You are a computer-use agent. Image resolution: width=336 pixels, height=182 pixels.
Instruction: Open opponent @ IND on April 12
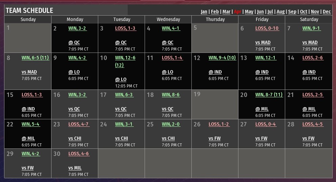215,72
